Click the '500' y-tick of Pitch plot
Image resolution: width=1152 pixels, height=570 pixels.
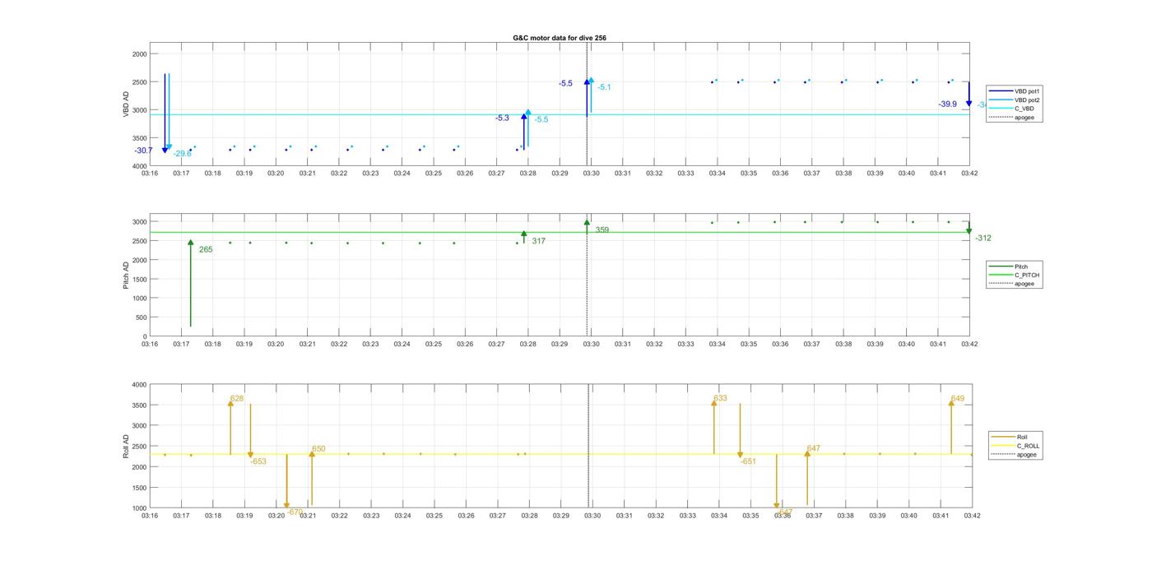tap(142, 317)
